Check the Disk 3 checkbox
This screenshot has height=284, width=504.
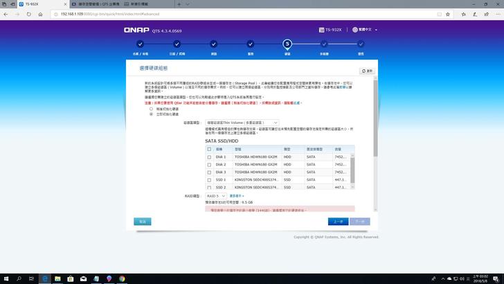(209, 172)
